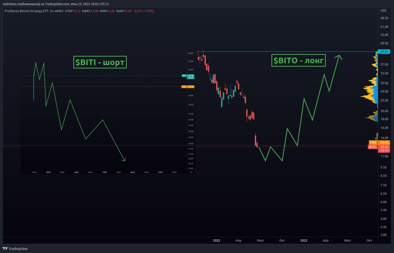Click the 2025 label on the inset time axis
The width and height of the screenshot is (394, 253).
click(105, 172)
